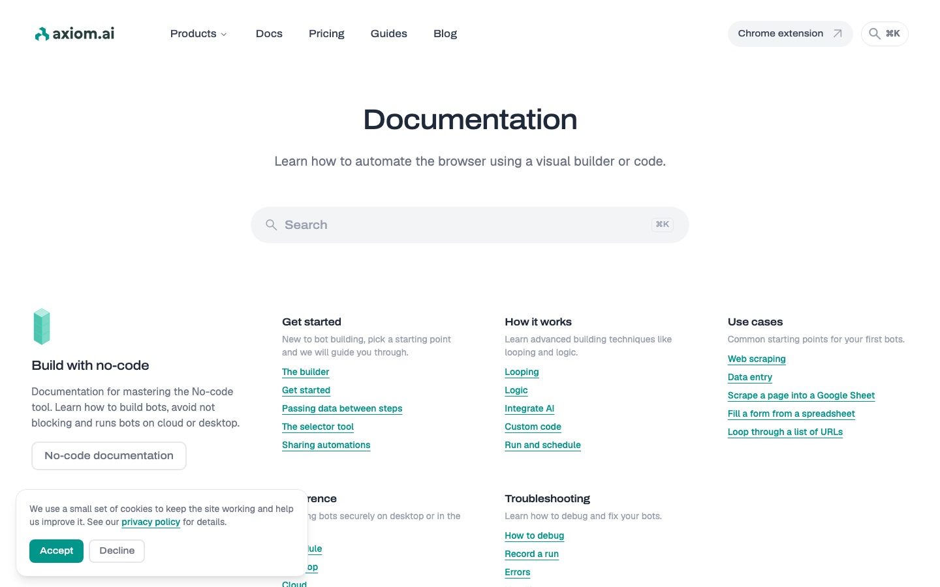Open The builder link
This screenshot has width=940, height=587.
coord(305,372)
